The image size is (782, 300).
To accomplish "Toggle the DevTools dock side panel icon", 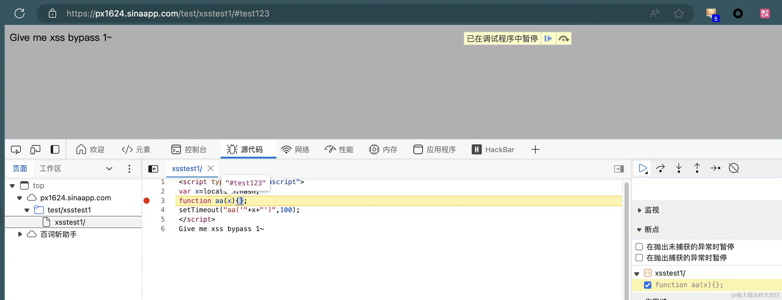I will [x=55, y=150].
